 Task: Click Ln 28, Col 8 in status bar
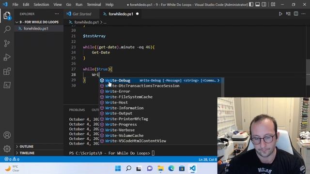click(208, 159)
